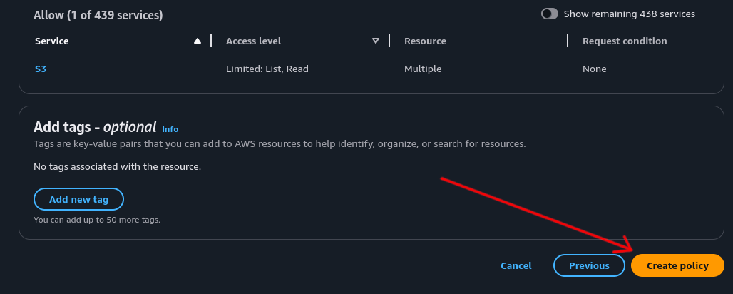Click the 'Allow (1 of 439 services)' heading
This screenshot has width=733, height=294.
pos(98,15)
